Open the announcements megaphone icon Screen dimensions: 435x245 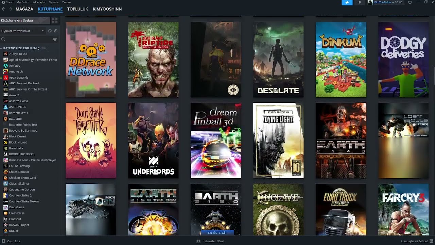pos(347,2)
